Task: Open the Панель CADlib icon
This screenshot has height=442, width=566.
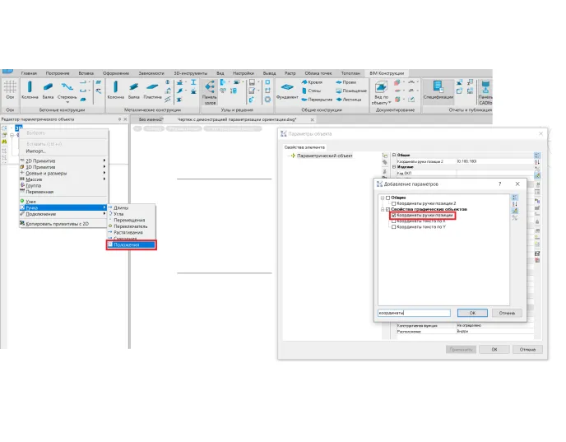Action: [485, 86]
